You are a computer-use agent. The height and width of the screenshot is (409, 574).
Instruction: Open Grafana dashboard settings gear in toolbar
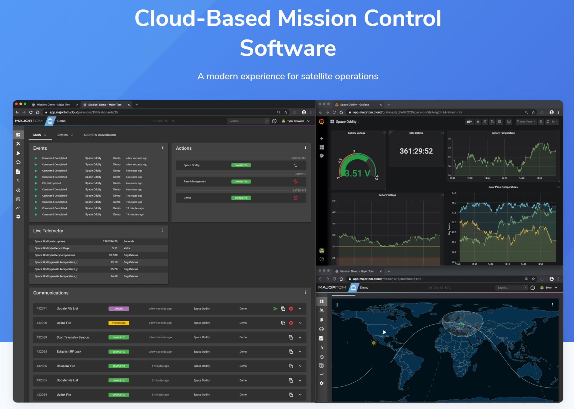499,122
